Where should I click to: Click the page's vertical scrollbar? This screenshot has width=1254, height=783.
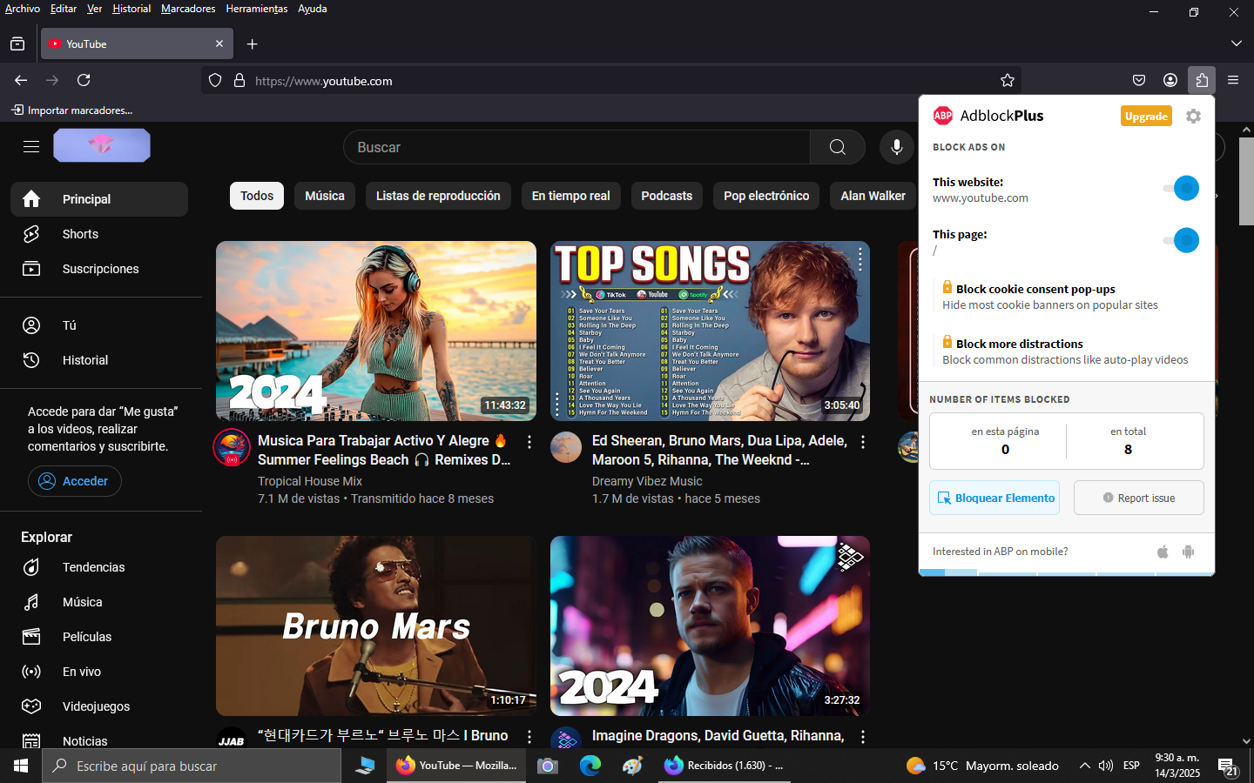(1246, 435)
